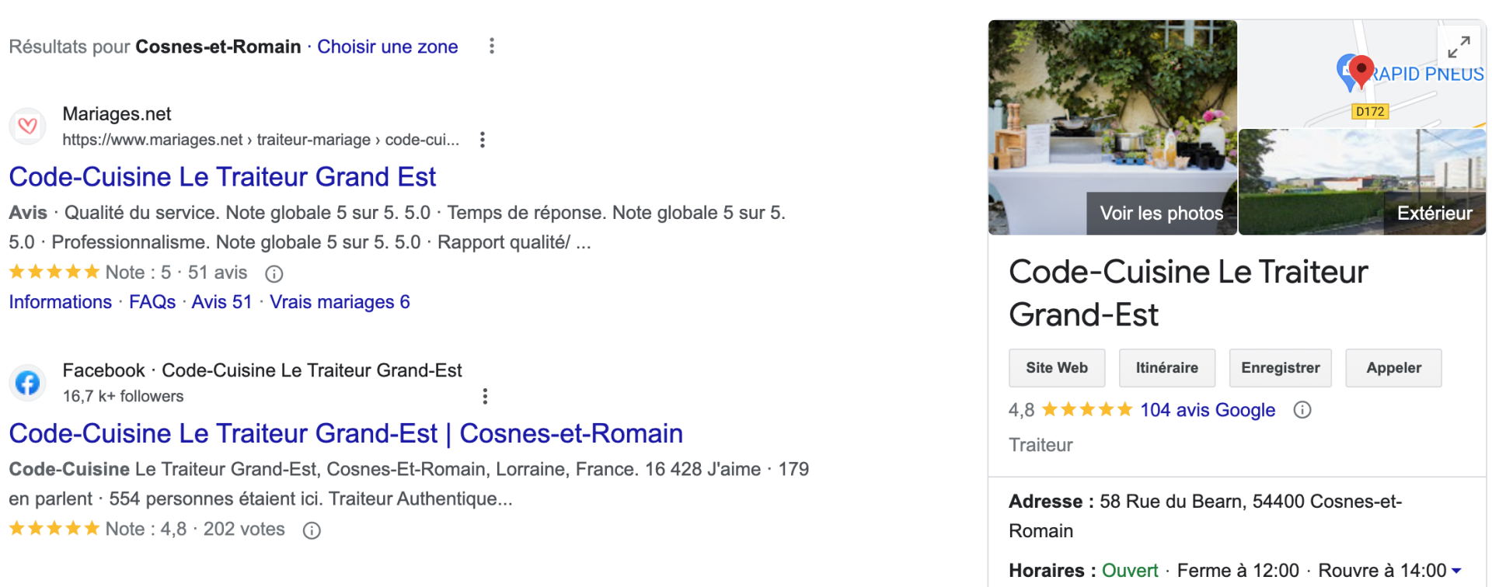Click info icon next to 202 votes

click(x=312, y=530)
